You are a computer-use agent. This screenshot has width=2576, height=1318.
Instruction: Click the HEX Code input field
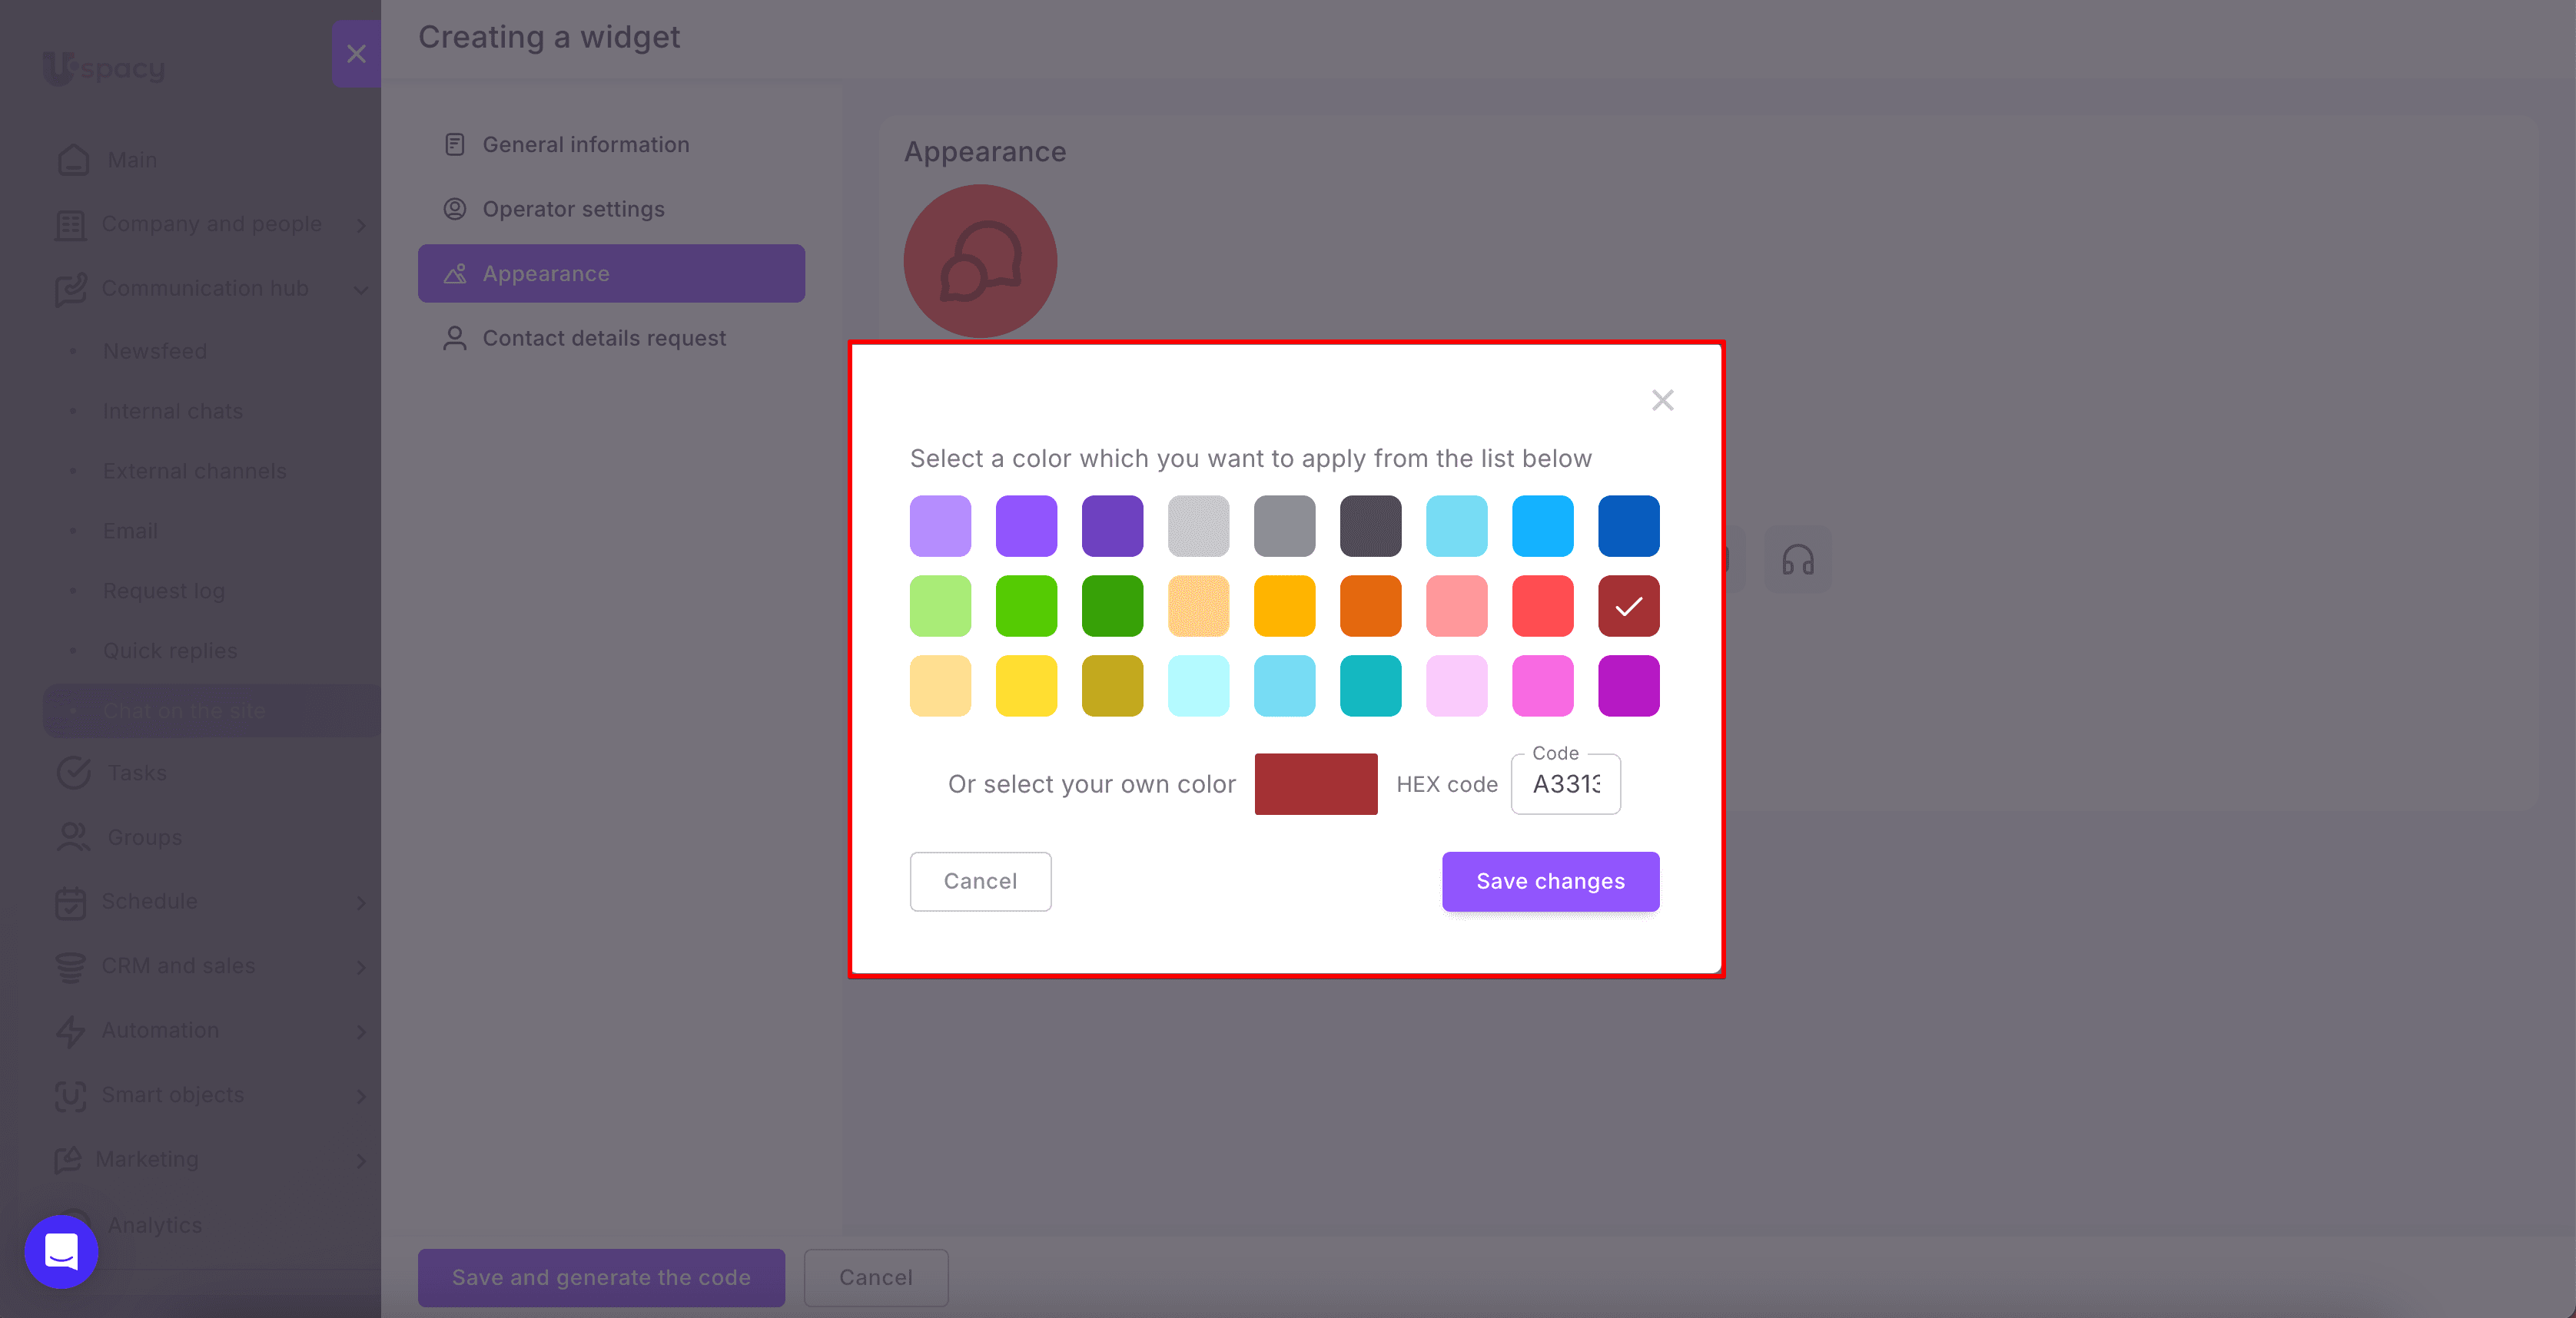[x=1565, y=784]
